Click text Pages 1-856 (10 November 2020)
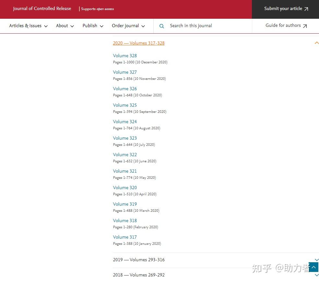 (x=139, y=79)
